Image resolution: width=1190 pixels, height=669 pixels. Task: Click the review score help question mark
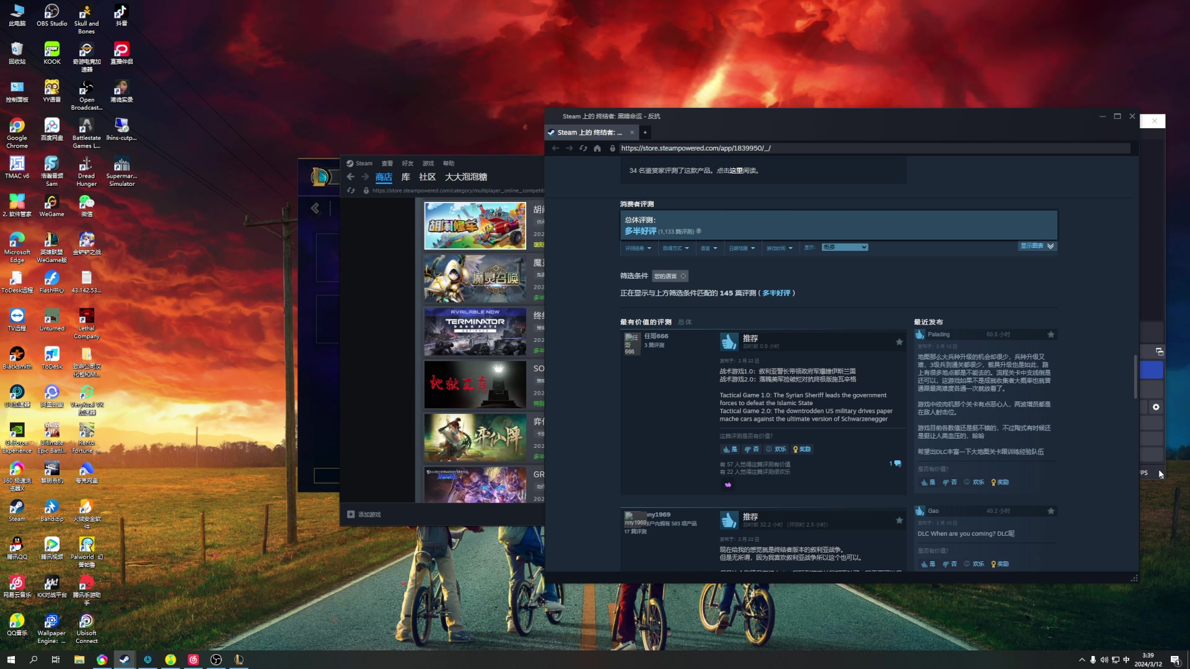click(699, 231)
